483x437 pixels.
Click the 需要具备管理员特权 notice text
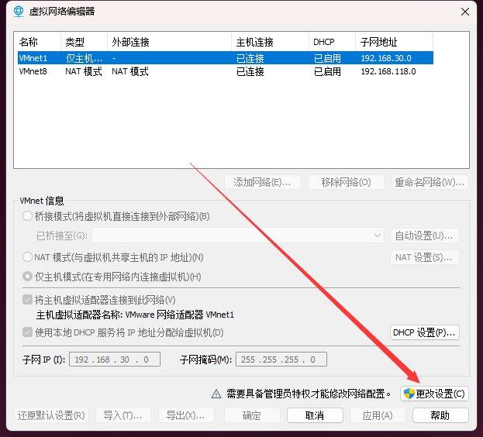309,394
